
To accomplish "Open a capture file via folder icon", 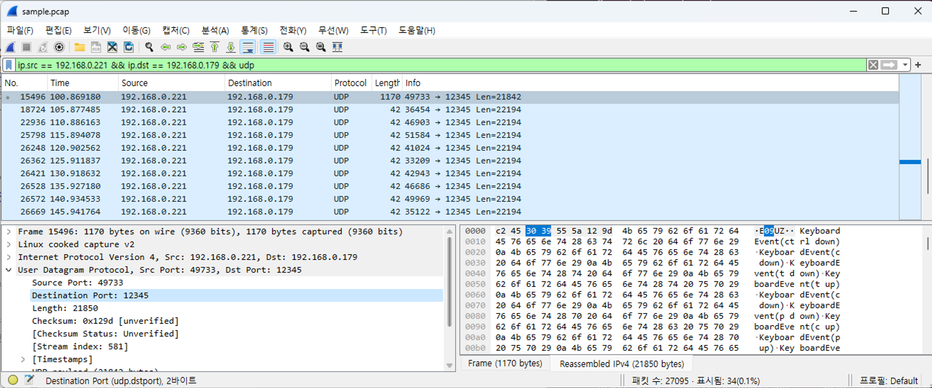I will tap(80, 47).
